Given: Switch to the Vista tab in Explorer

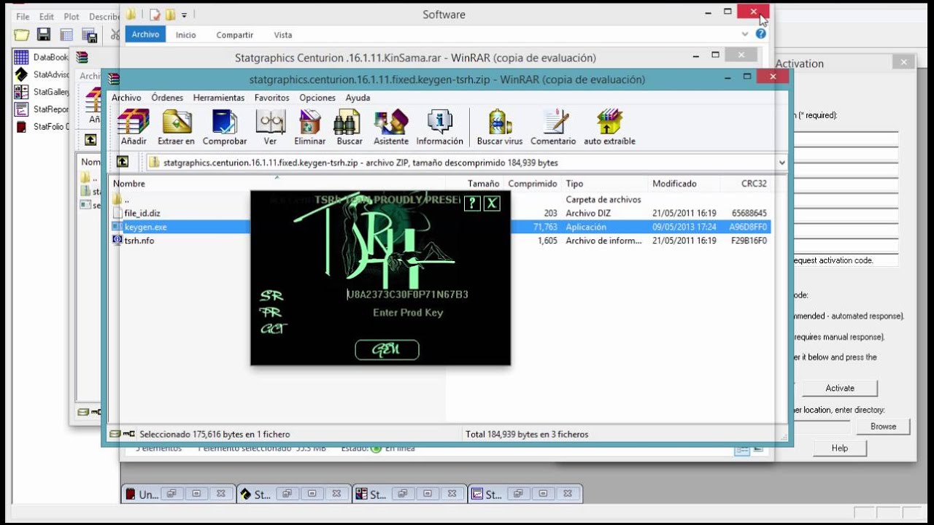Looking at the screenshot, I should pos(283,35).
